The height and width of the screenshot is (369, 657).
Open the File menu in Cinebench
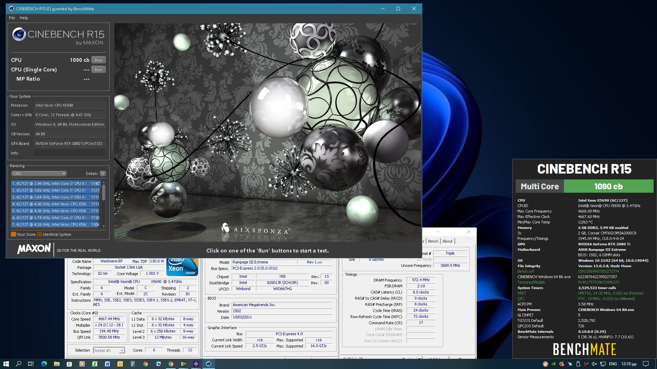(x=12, y=18)
